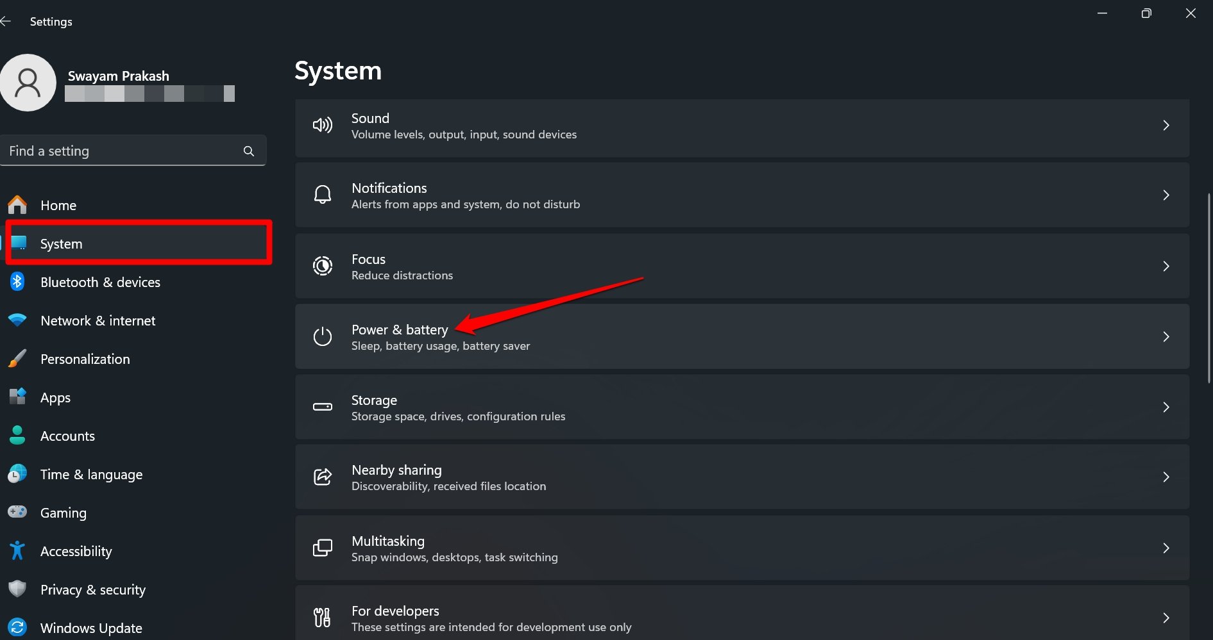Click the Notifications bell icon
Screen dimensions: 1213x640
322,195
